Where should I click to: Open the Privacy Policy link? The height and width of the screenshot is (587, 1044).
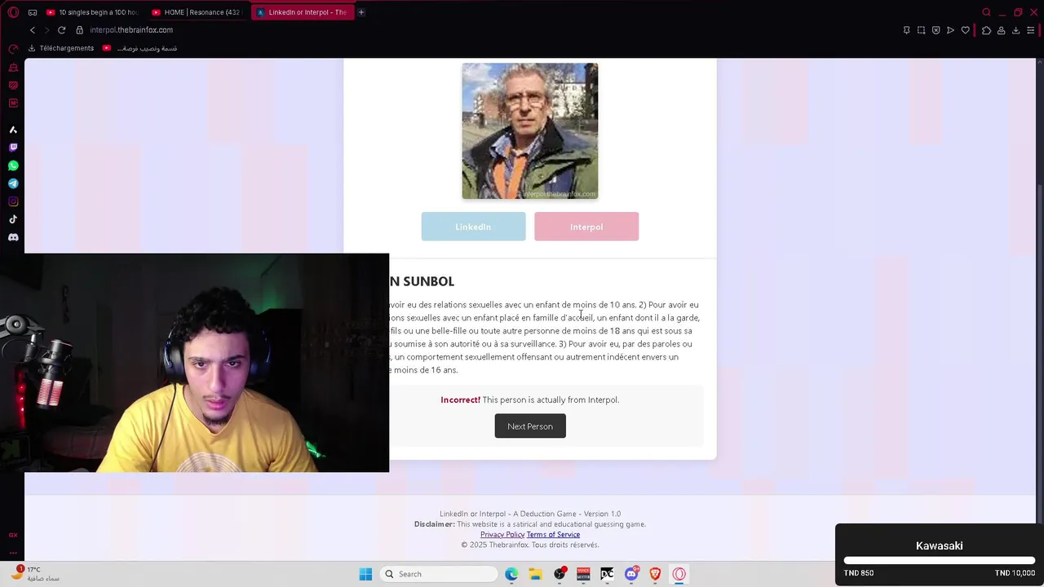[x=502, y=535]
